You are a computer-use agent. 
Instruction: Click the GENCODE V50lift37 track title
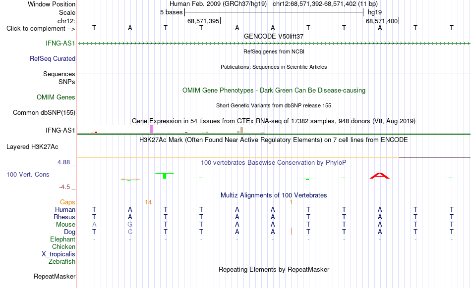coord(274,36)
